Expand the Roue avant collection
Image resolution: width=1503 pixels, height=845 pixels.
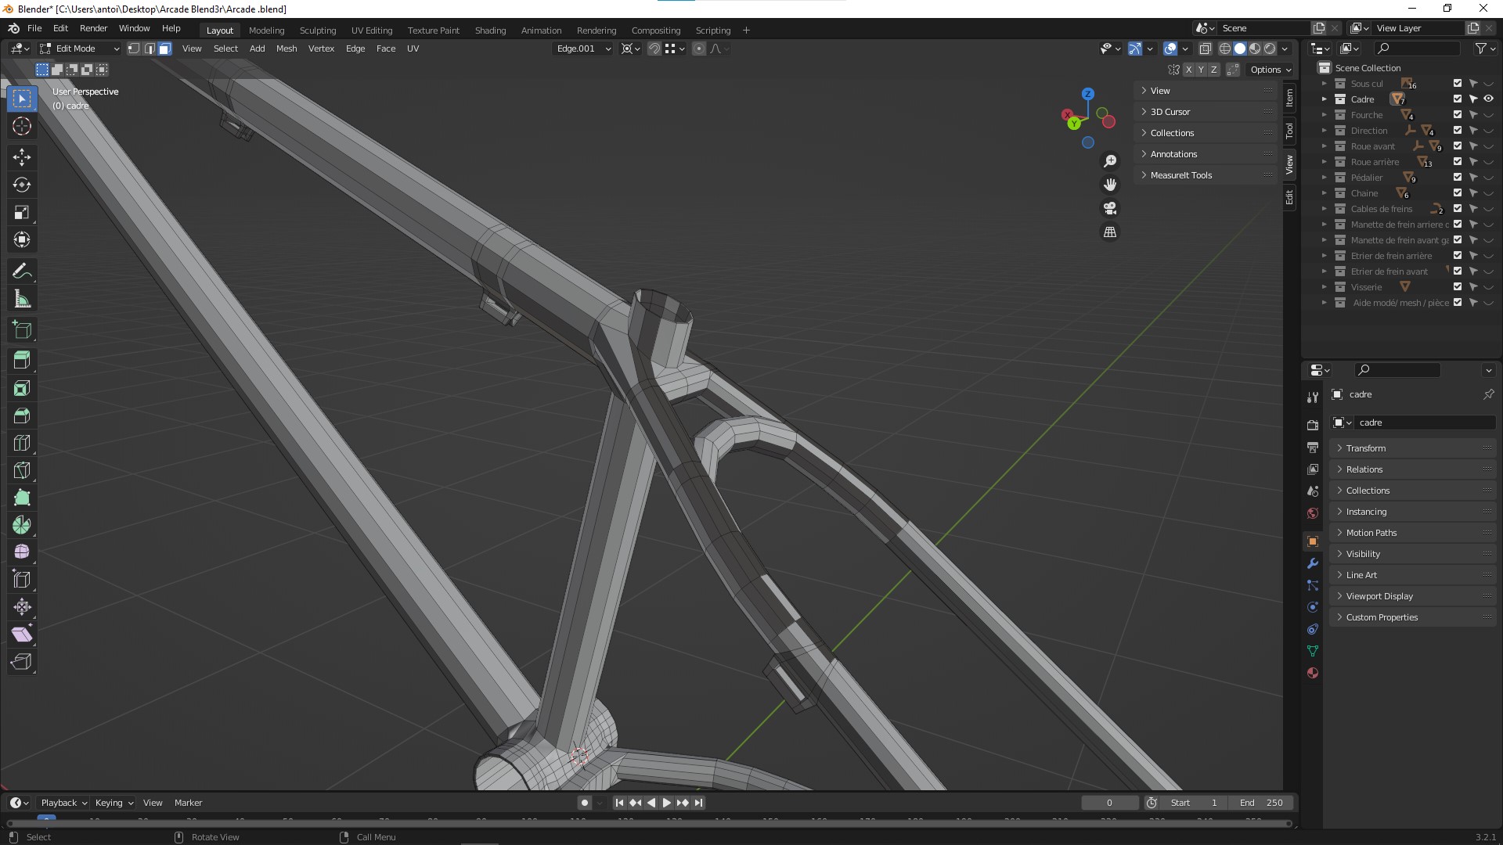tap(1325, 146)
